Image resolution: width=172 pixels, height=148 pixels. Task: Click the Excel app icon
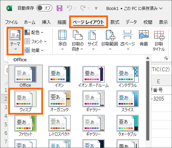point(9,8)
